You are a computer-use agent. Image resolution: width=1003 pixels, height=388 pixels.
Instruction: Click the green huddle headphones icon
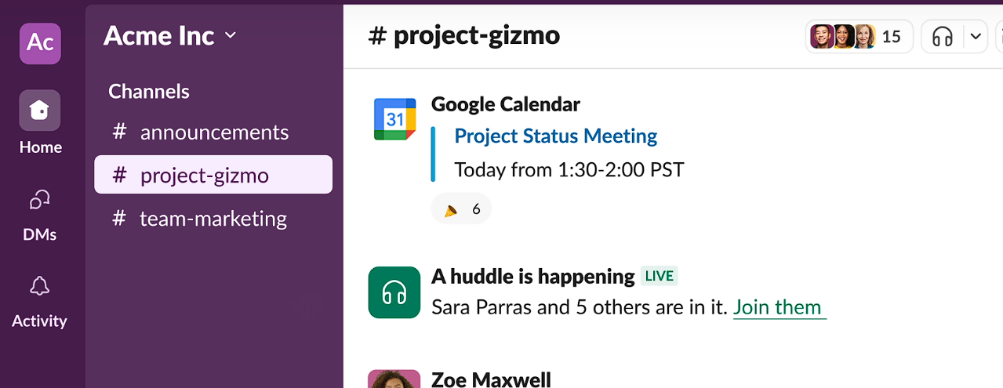394,292
